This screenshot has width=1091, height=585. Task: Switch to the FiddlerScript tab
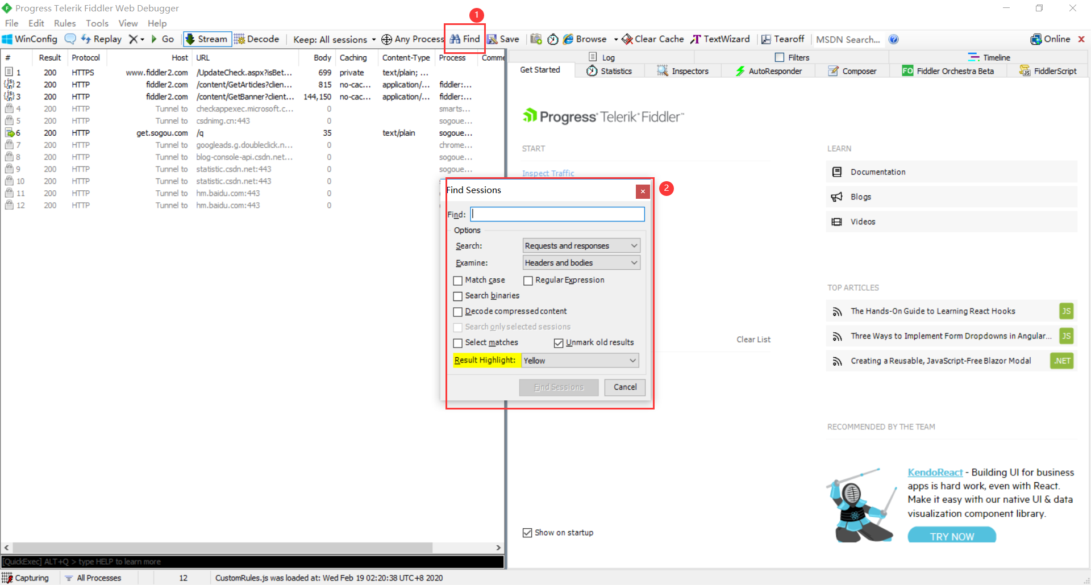point(1048,71)
